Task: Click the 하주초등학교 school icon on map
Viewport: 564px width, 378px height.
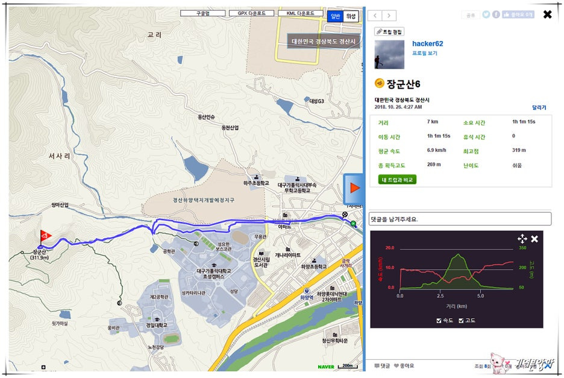Action: tap(256, 177)
